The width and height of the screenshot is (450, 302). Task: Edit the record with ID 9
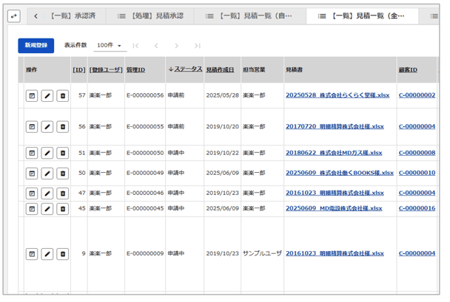[47, 254]
